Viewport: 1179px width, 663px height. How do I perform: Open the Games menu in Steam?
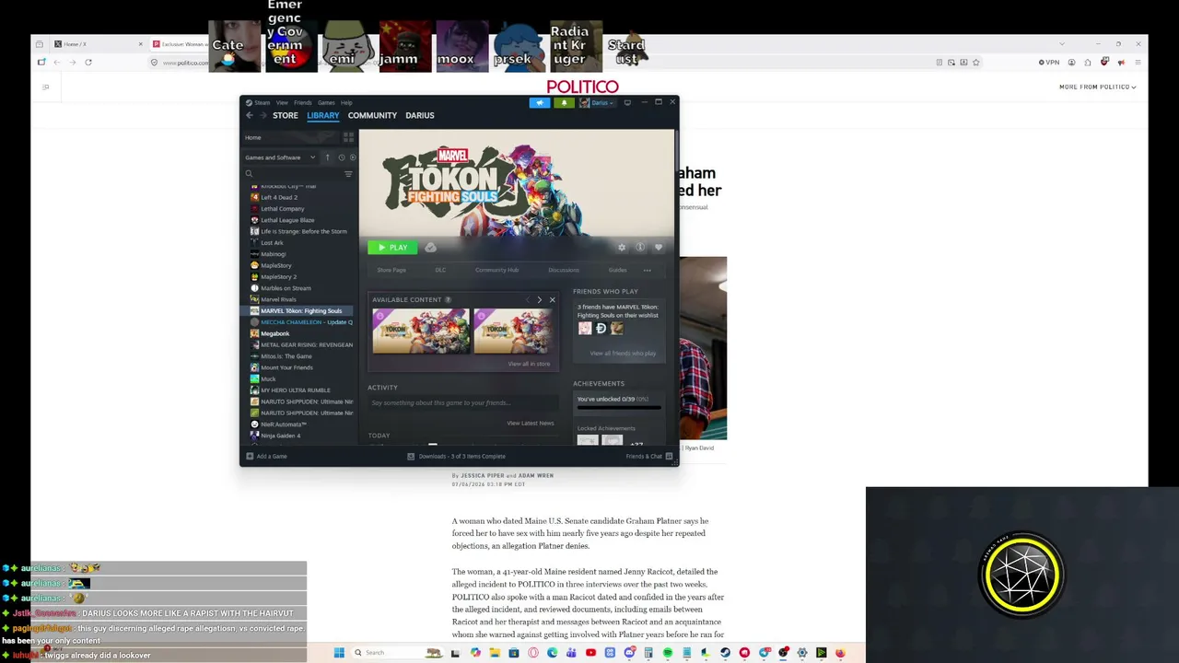[326, 103]
